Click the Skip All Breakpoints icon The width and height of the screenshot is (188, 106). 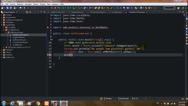[x=24, y=8]
